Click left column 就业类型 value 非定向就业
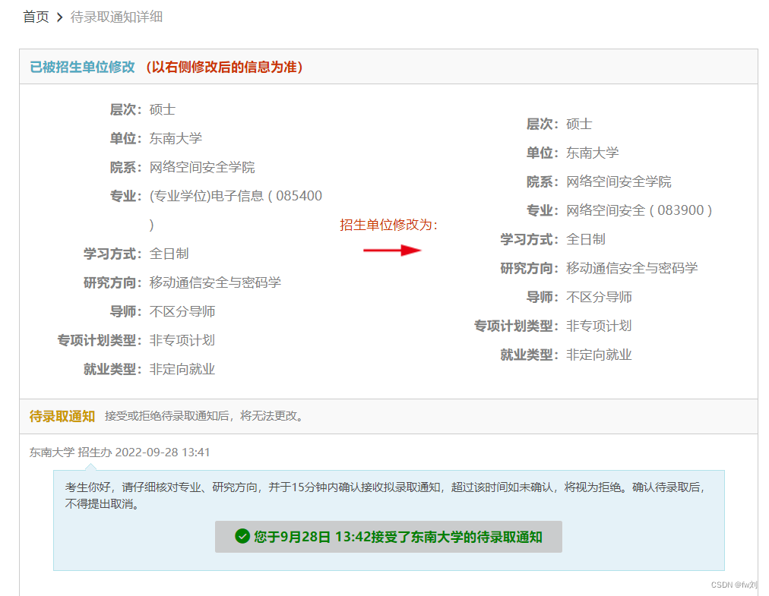 point(182,369)
